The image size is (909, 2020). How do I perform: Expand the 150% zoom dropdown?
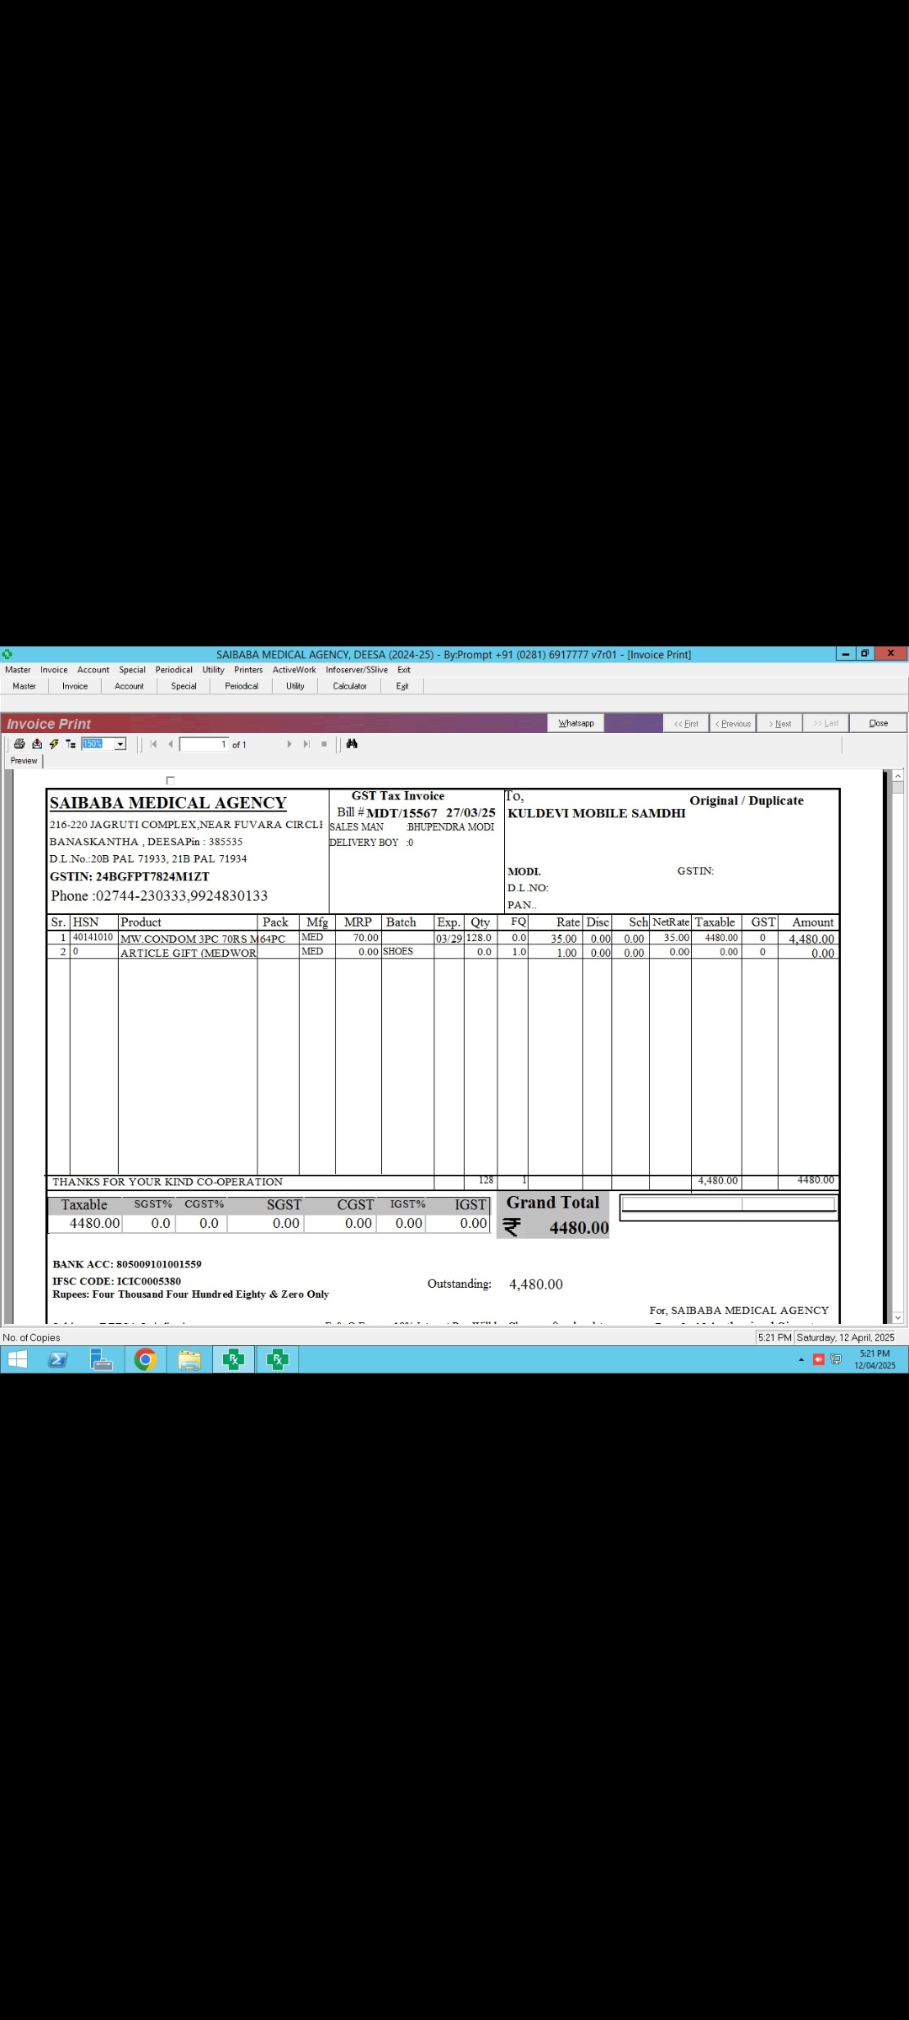120,744
